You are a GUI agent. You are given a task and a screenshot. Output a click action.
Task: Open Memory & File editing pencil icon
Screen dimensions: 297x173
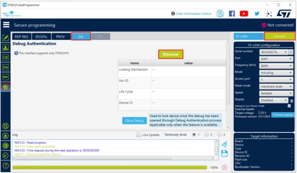coord(5,38)
